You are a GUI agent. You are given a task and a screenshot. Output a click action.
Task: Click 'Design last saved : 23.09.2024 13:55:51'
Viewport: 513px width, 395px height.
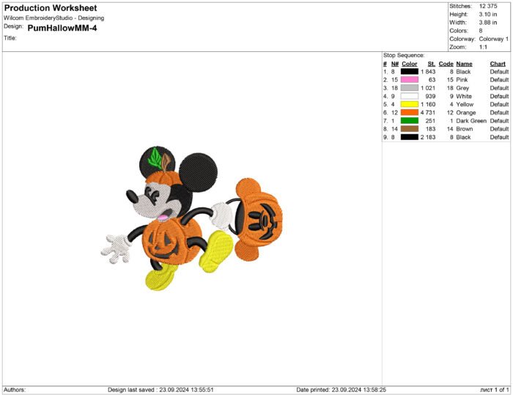tap(160, 390)
